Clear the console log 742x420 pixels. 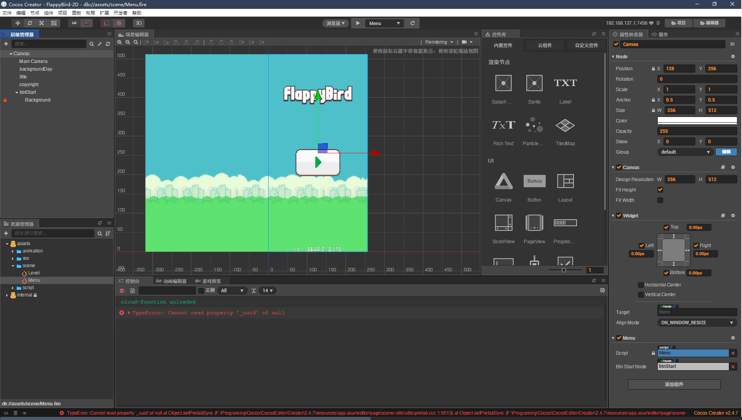(x=122, y=291)
